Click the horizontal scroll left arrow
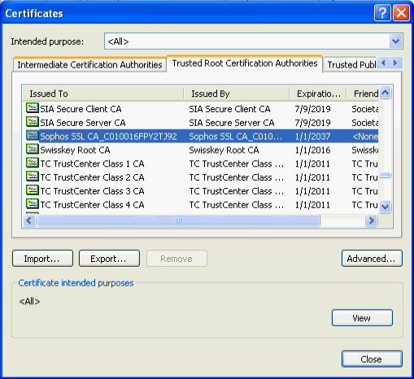 29,220
